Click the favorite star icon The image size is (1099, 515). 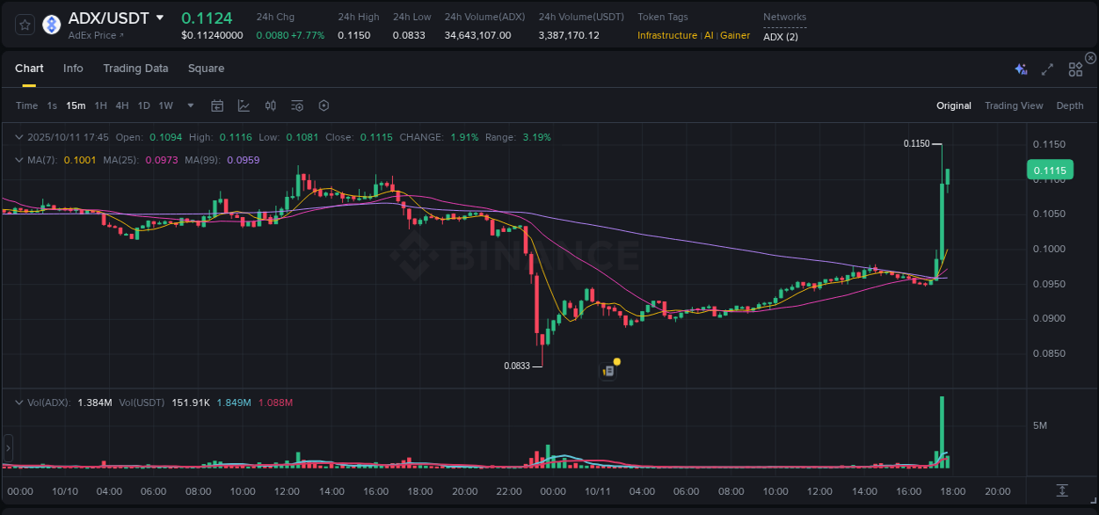click(24, 25)
